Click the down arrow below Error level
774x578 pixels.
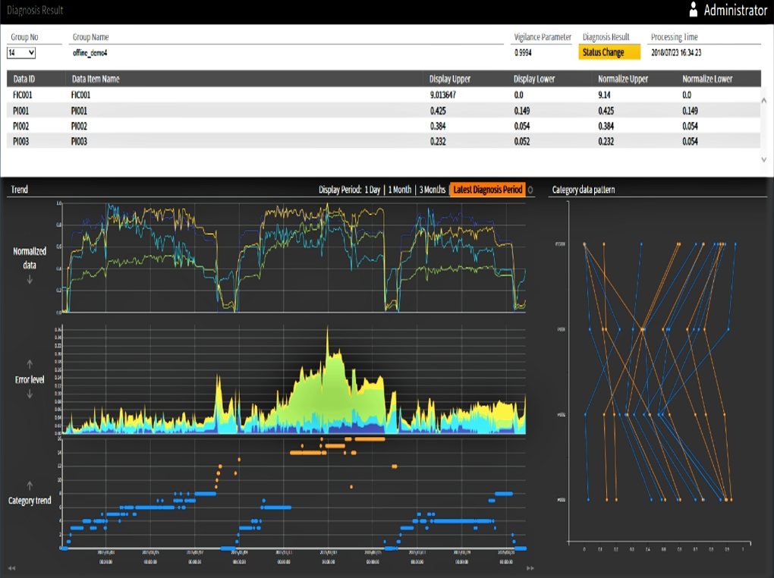point(30,394)
